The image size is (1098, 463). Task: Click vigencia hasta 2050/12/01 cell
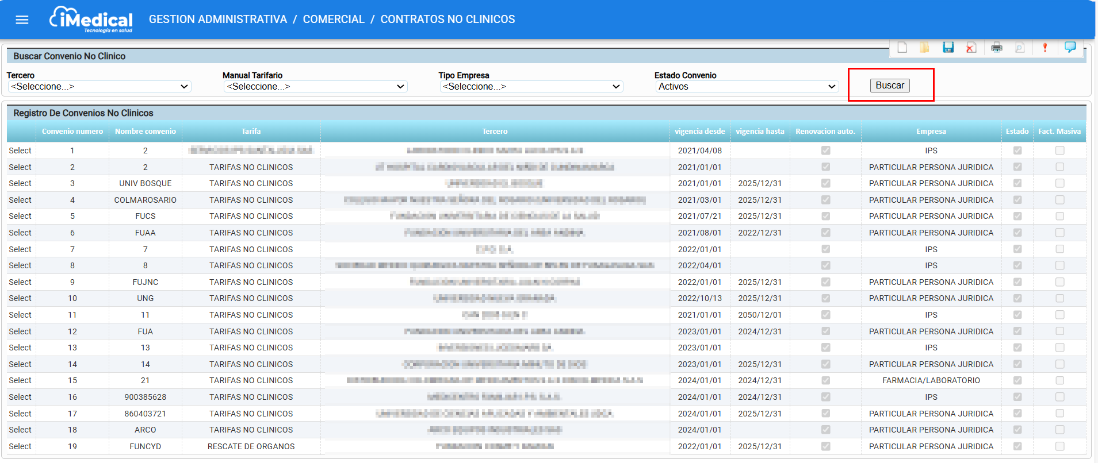pos(760,315)
